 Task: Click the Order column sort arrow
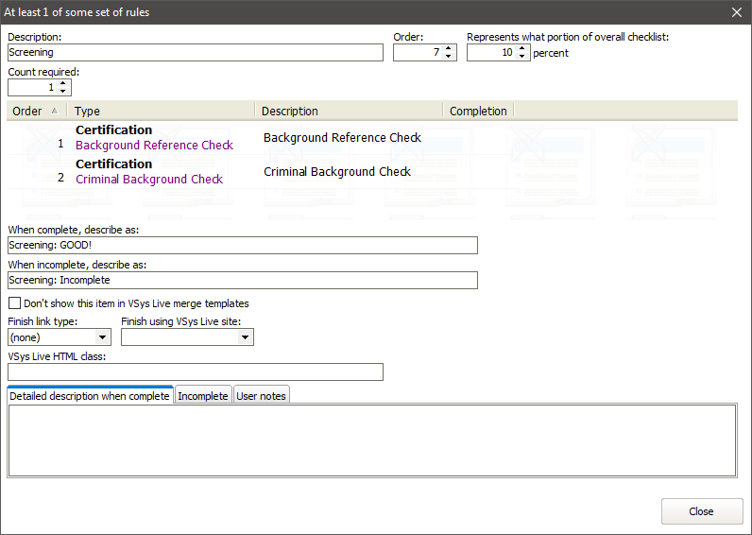click(x=54, y=112)
